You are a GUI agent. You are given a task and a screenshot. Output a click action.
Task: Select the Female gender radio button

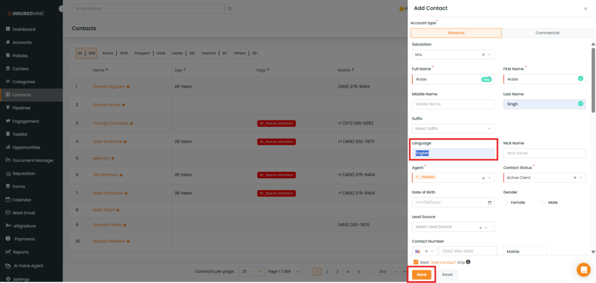505,203
